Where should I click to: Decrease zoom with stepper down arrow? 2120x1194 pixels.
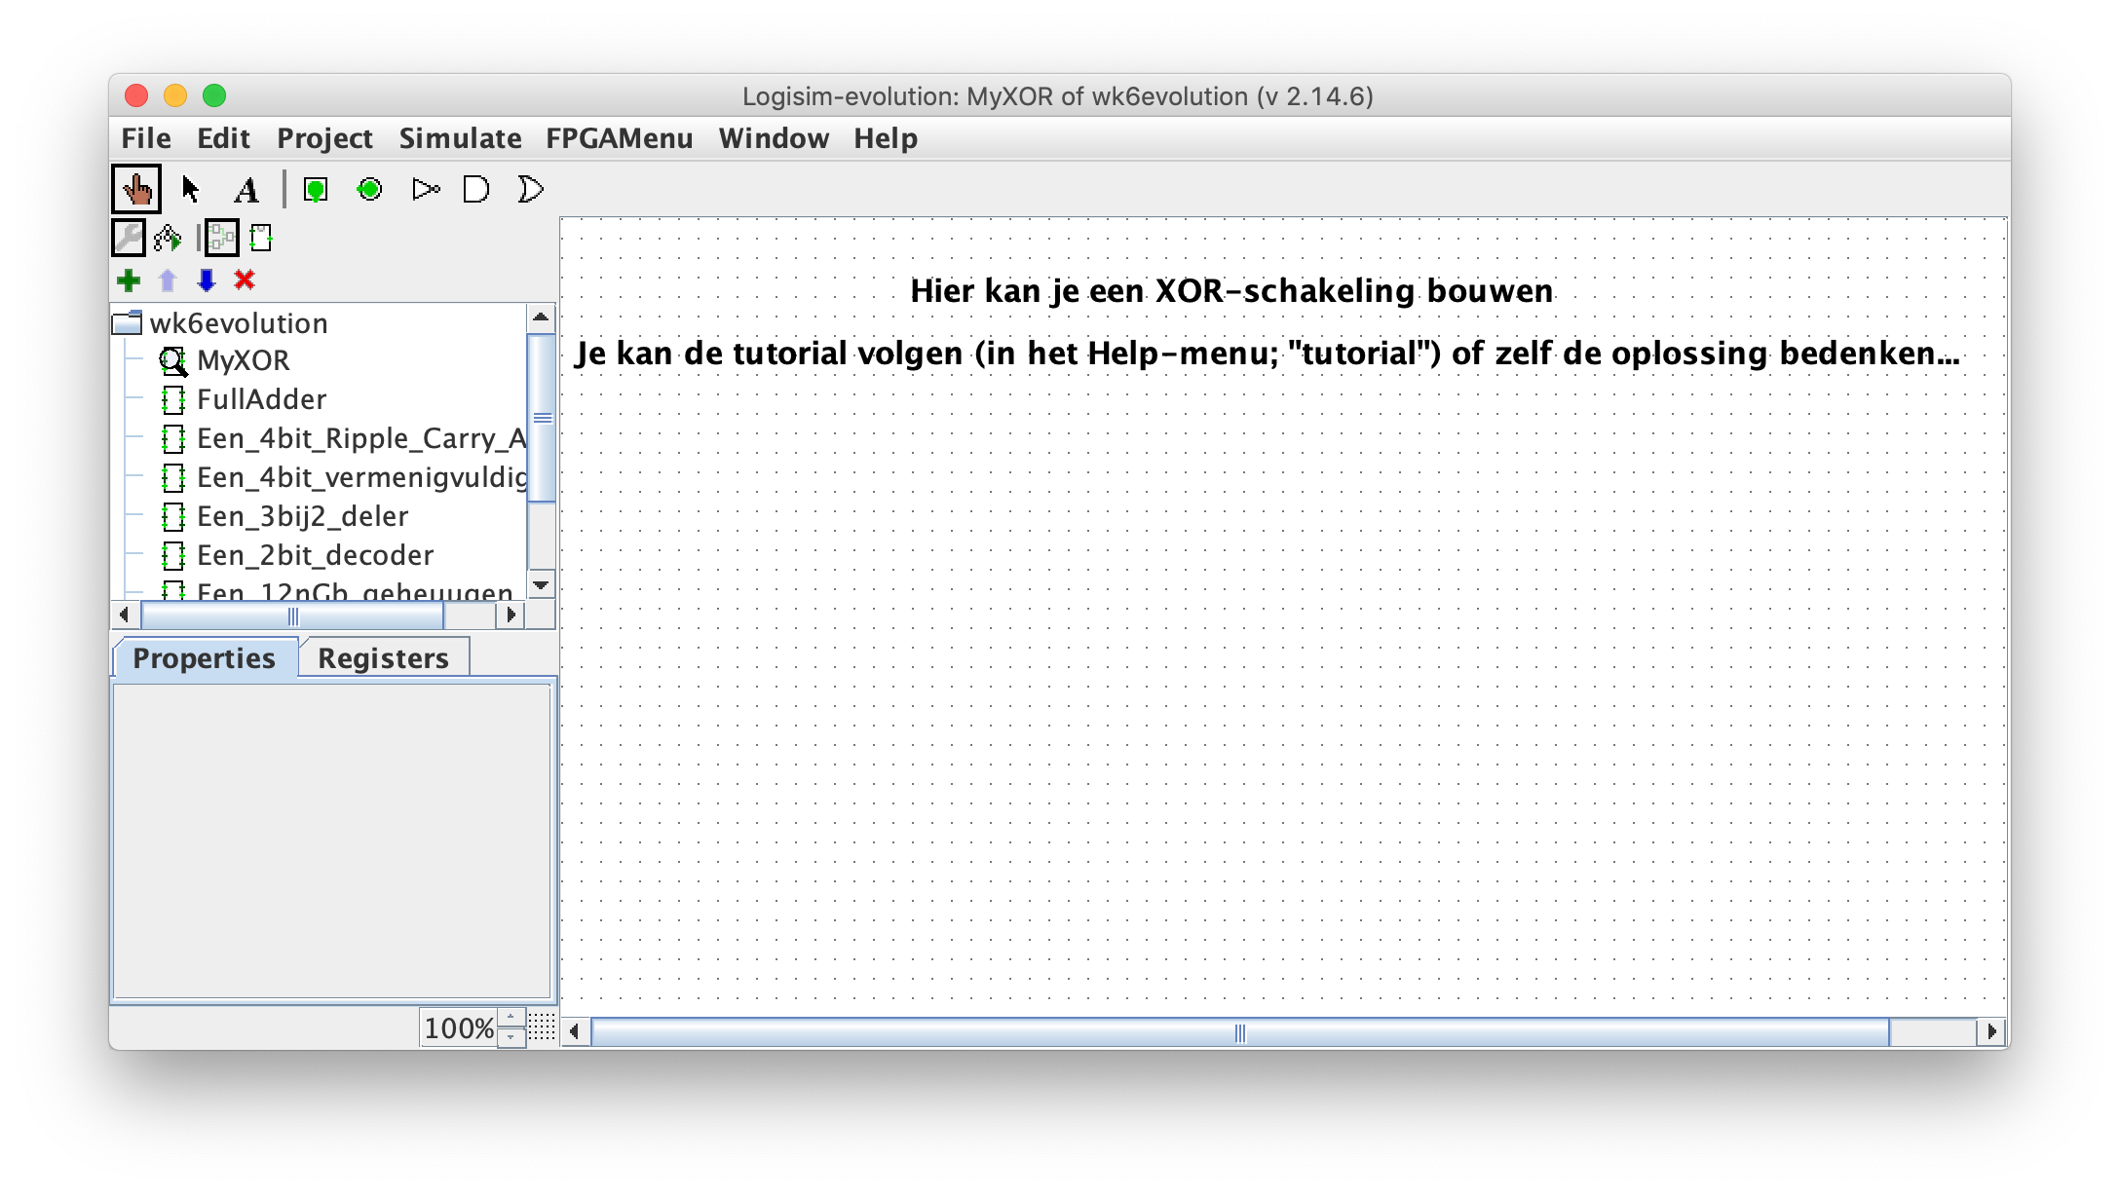tap(511, 1038)
